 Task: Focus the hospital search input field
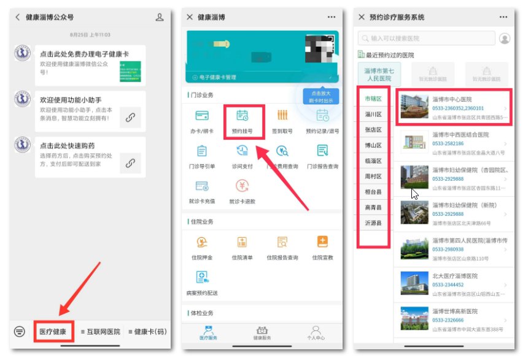coord(426,39)
